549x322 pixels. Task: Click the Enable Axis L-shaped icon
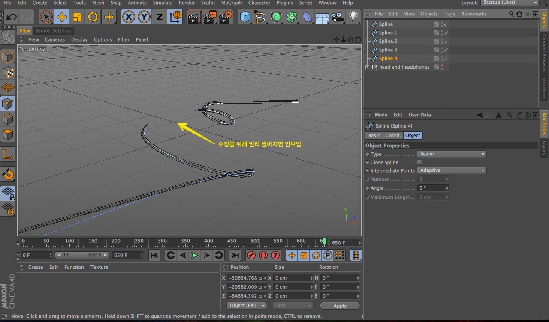coord(8,154)
